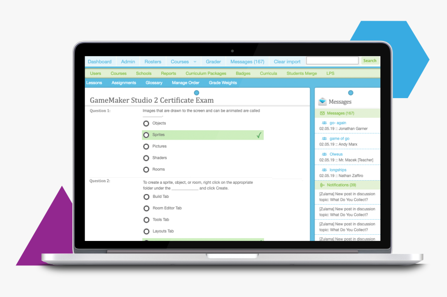Click the GameMaker Studio 2 Certificate Exam title
447x297 pixels.
152,100
